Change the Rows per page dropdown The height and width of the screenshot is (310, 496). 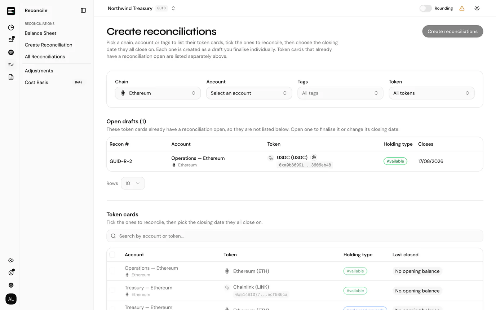[133, 183]
